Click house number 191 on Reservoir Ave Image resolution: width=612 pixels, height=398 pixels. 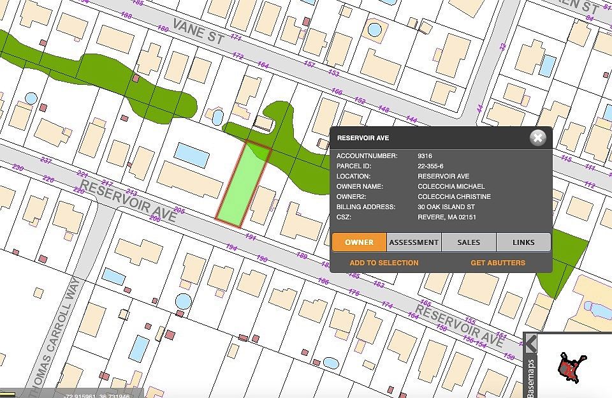tap(250, 237)
